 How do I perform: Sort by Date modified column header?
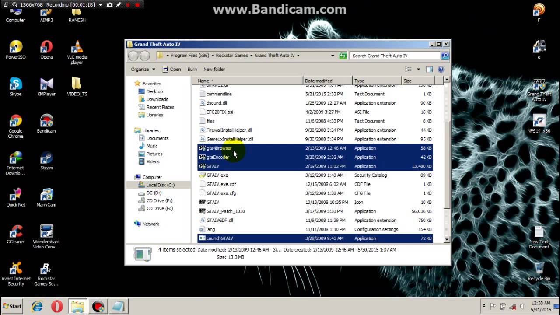coord(328,80)
